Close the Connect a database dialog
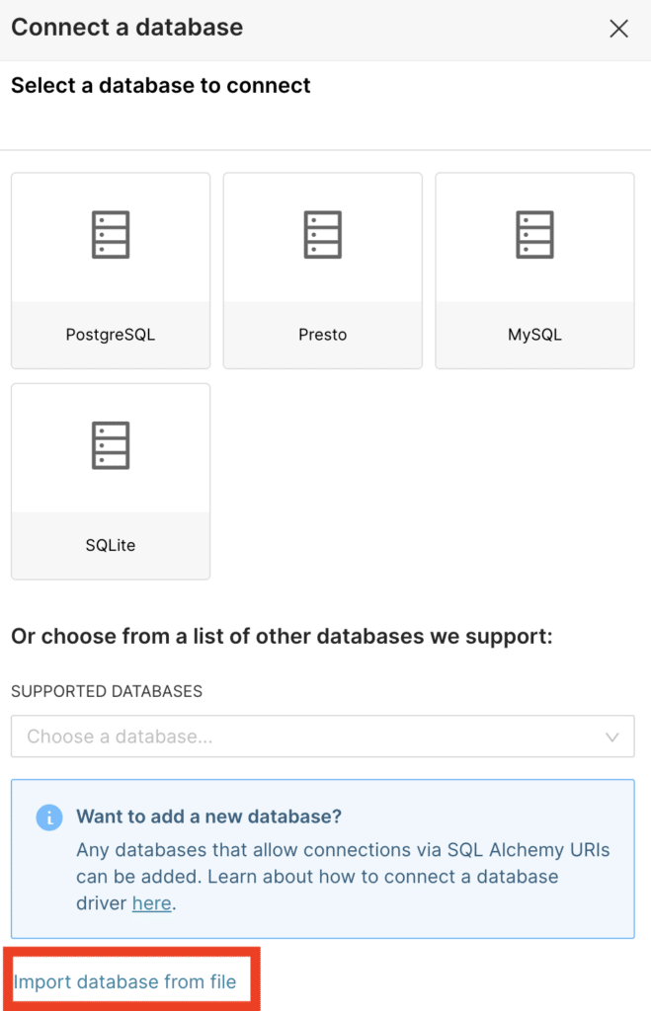This screenshot has width=651, height=1011. click(x=618, y=28)
